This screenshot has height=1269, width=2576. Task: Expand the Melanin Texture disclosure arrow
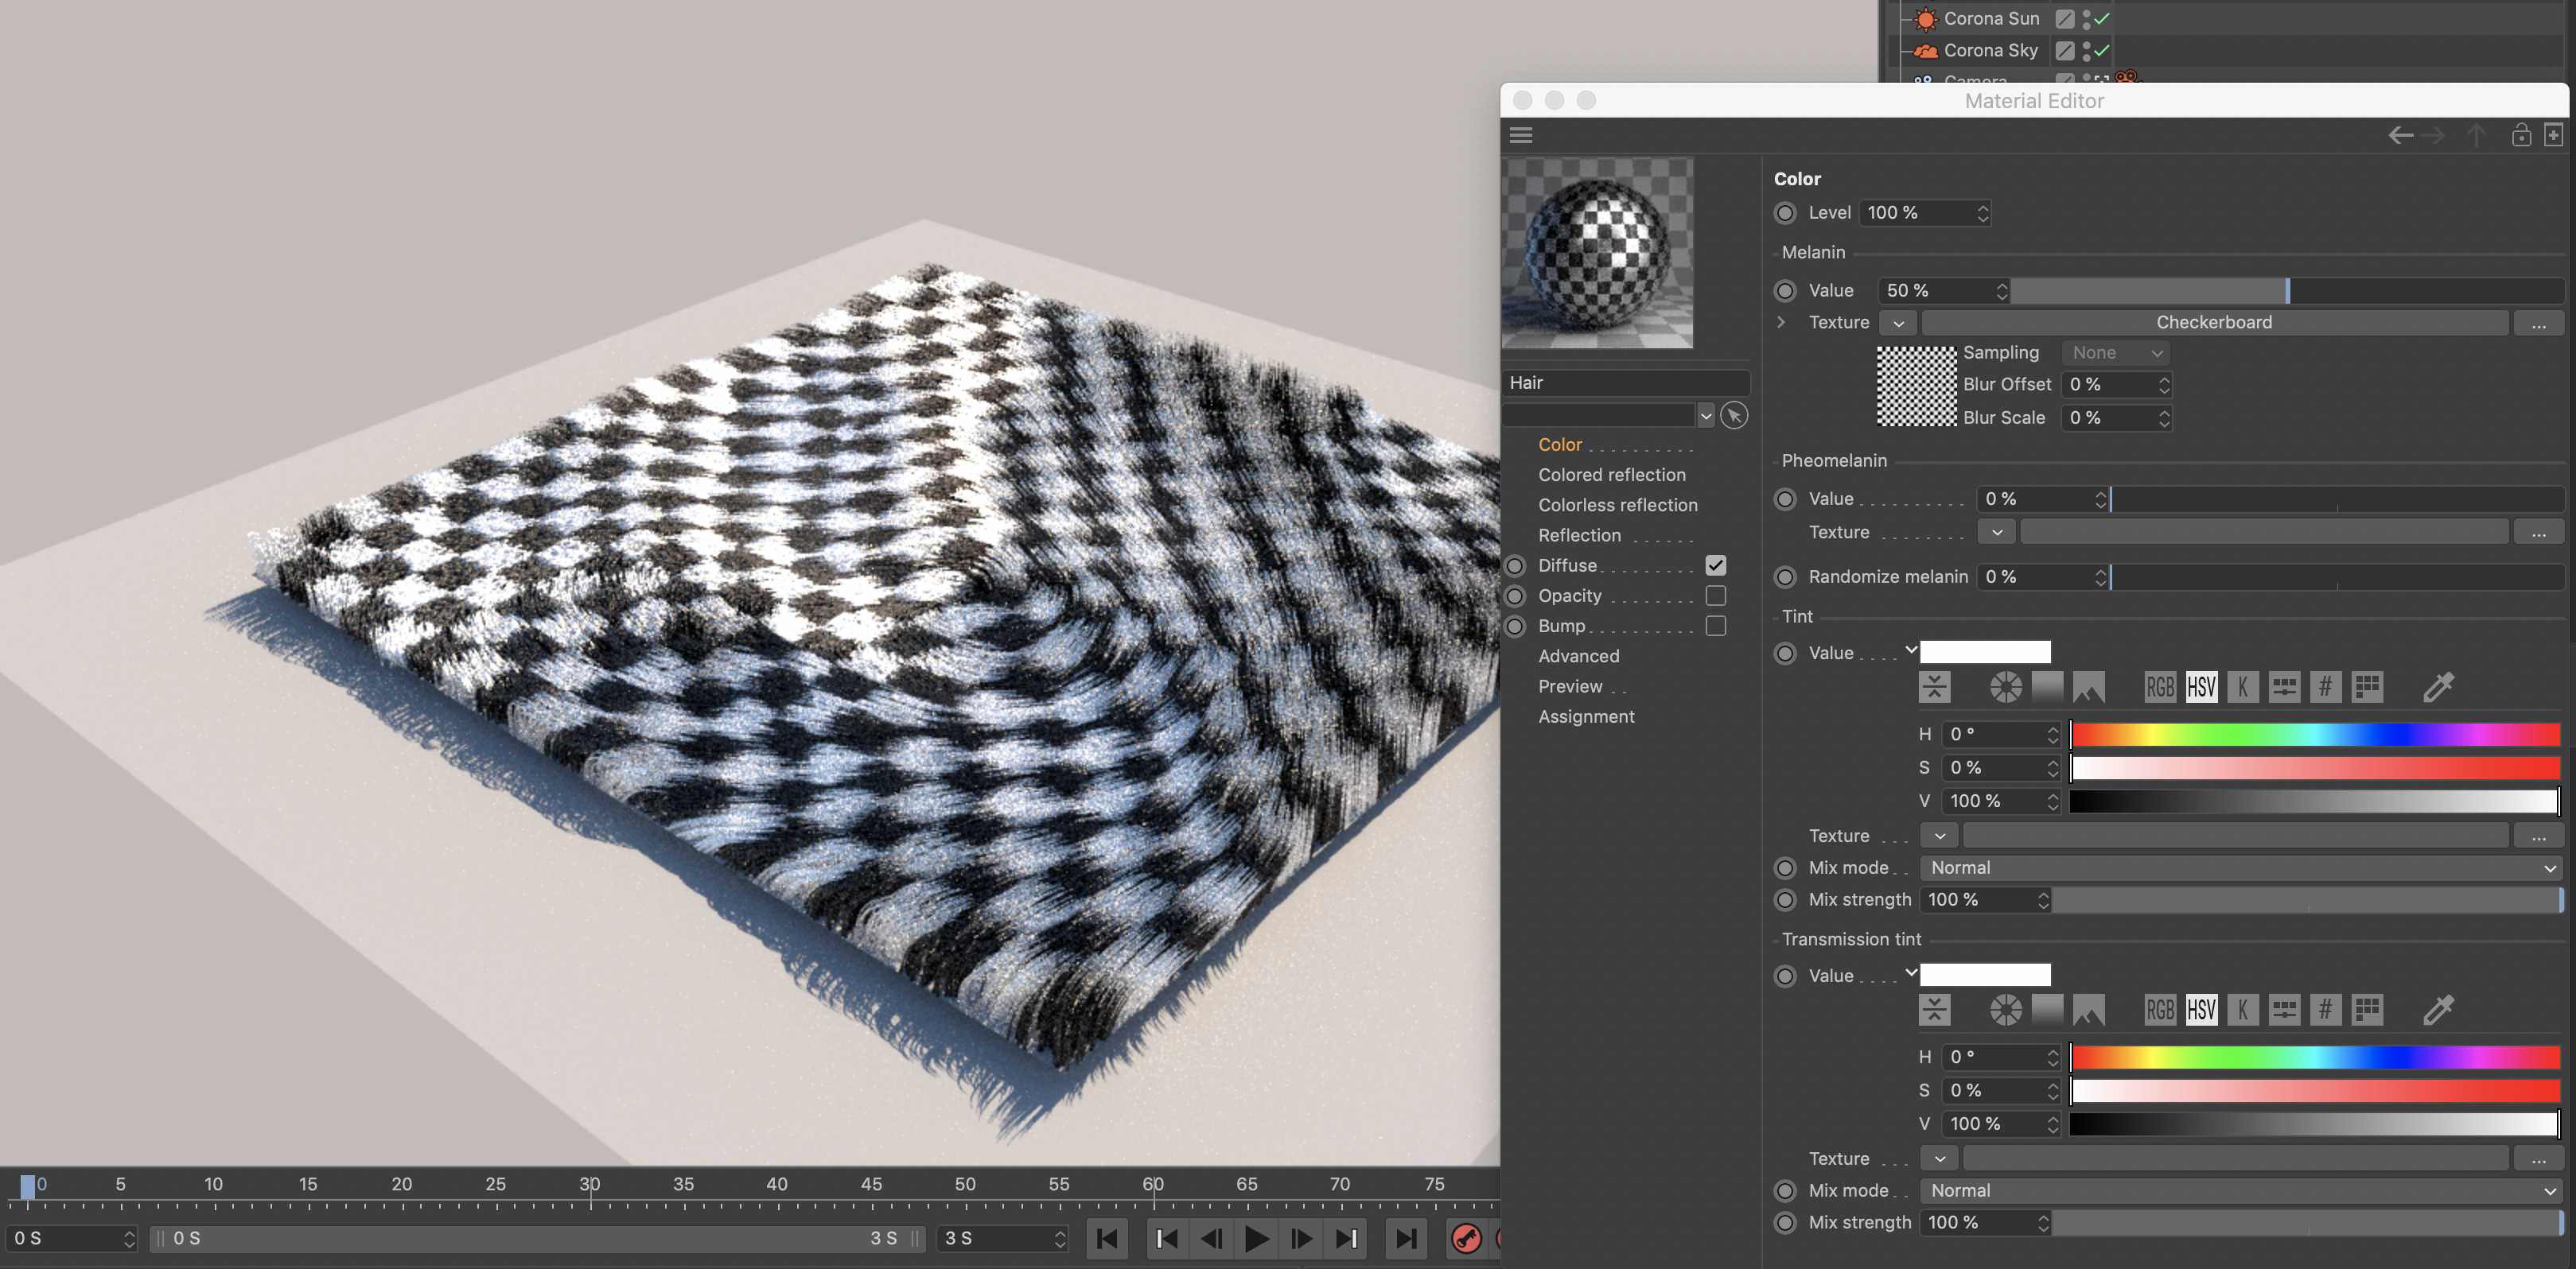1781,322
